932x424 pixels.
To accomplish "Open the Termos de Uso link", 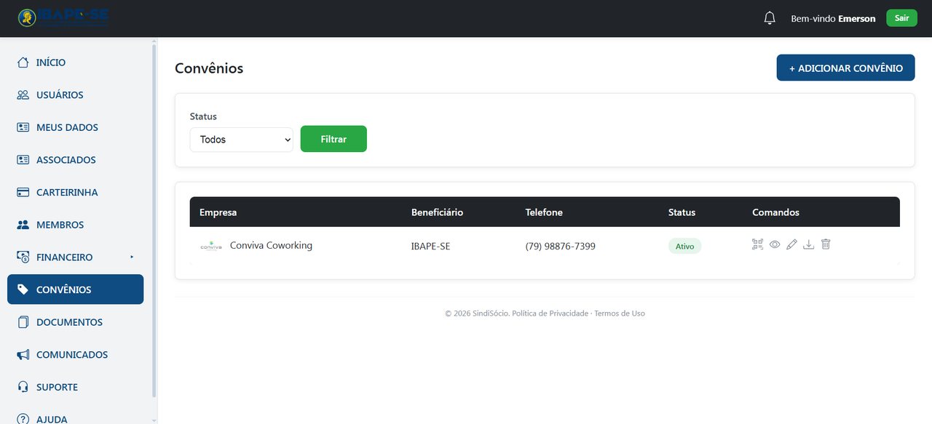I will pos(620,313).
